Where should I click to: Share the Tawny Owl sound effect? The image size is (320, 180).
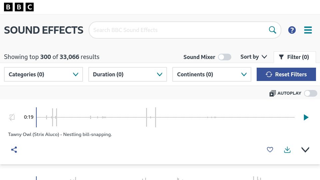point(14,150)
